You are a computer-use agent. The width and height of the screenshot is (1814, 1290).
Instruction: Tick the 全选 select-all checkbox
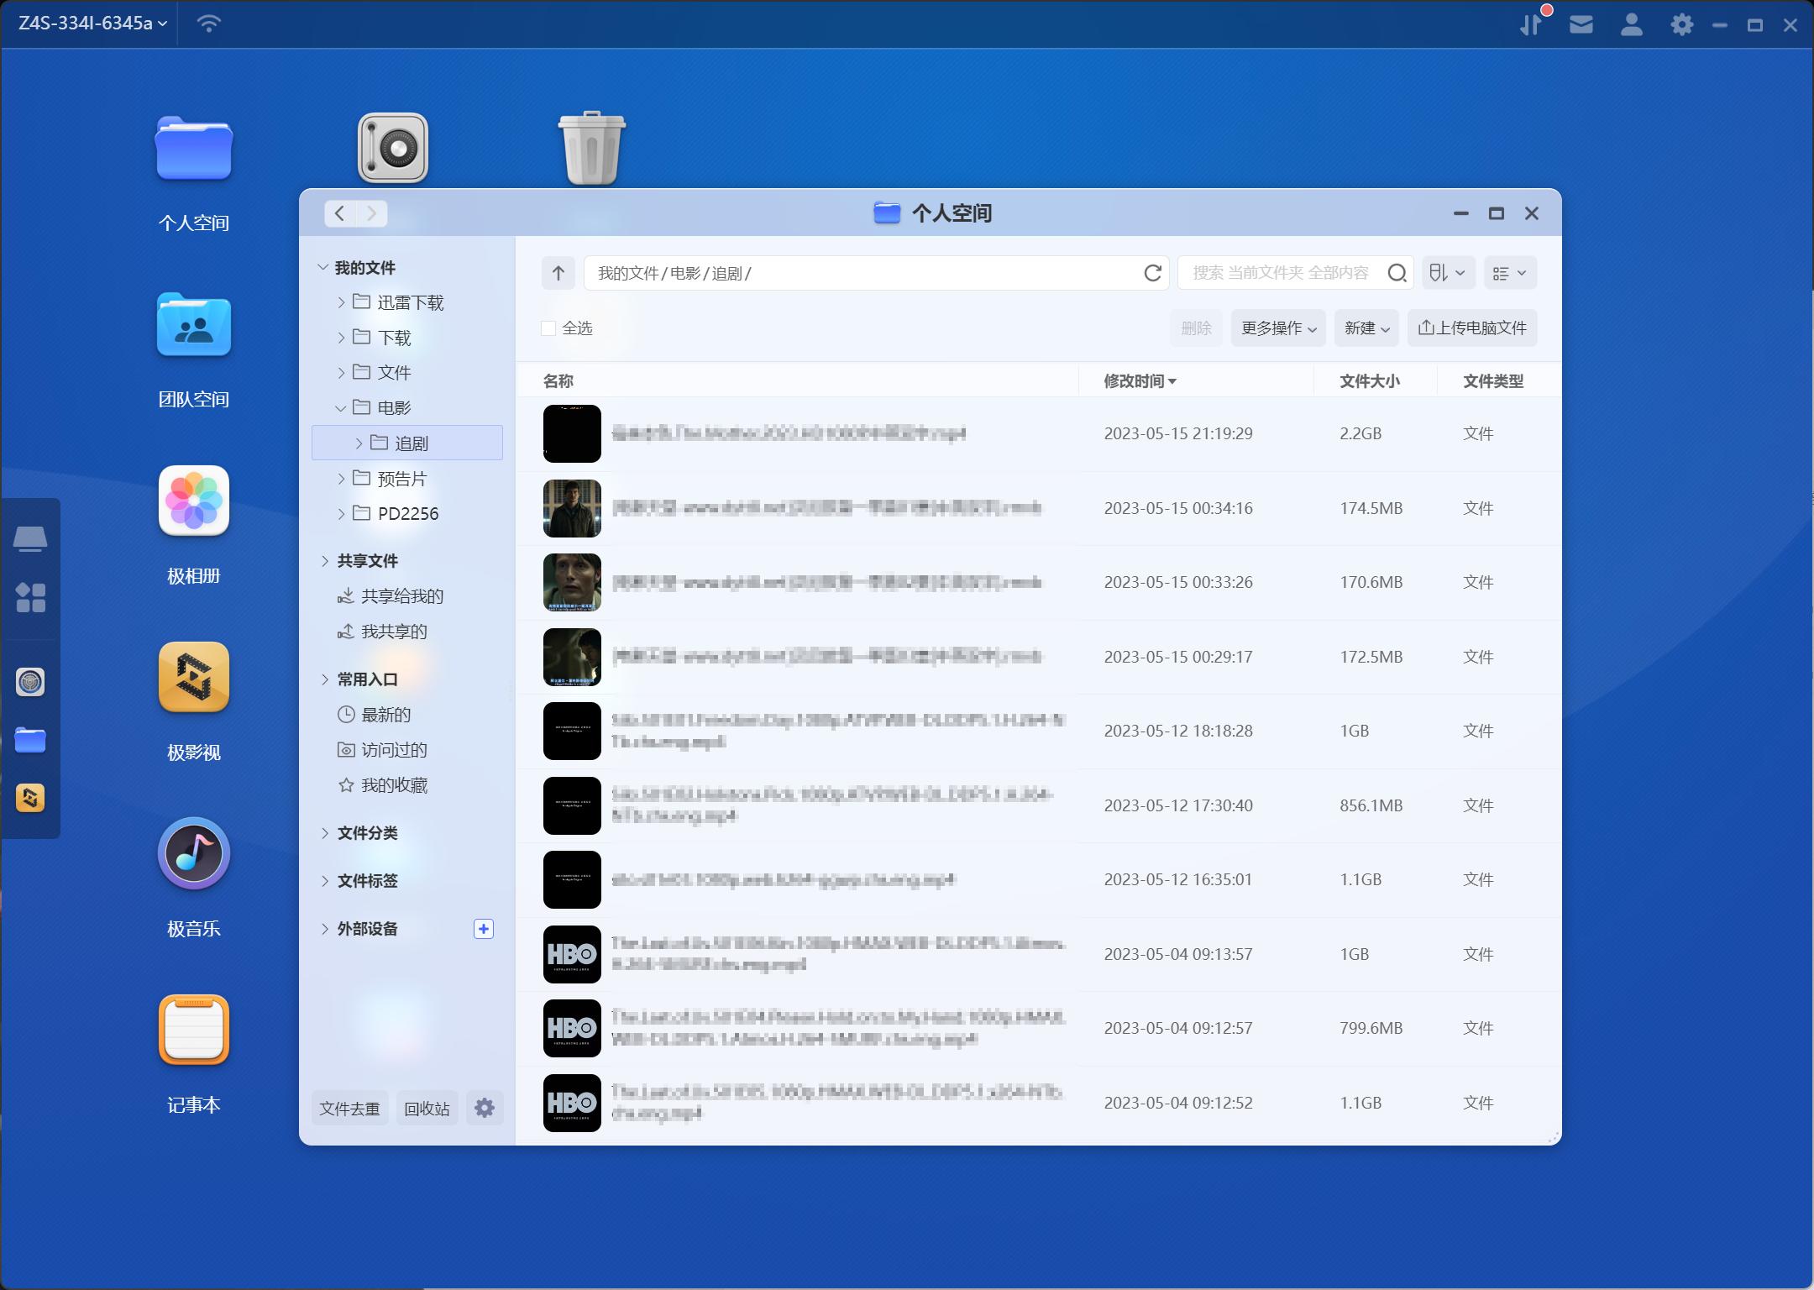coord(549,328)
